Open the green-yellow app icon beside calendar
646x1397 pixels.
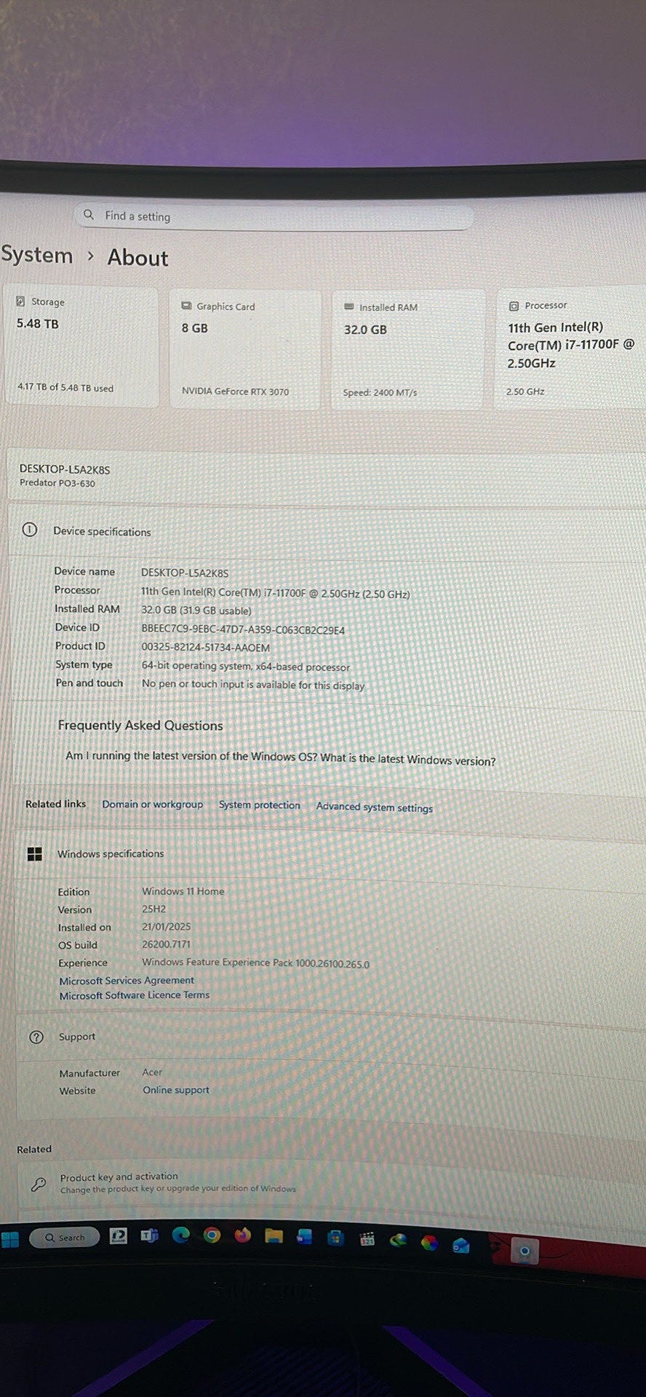pos(398,1240)
